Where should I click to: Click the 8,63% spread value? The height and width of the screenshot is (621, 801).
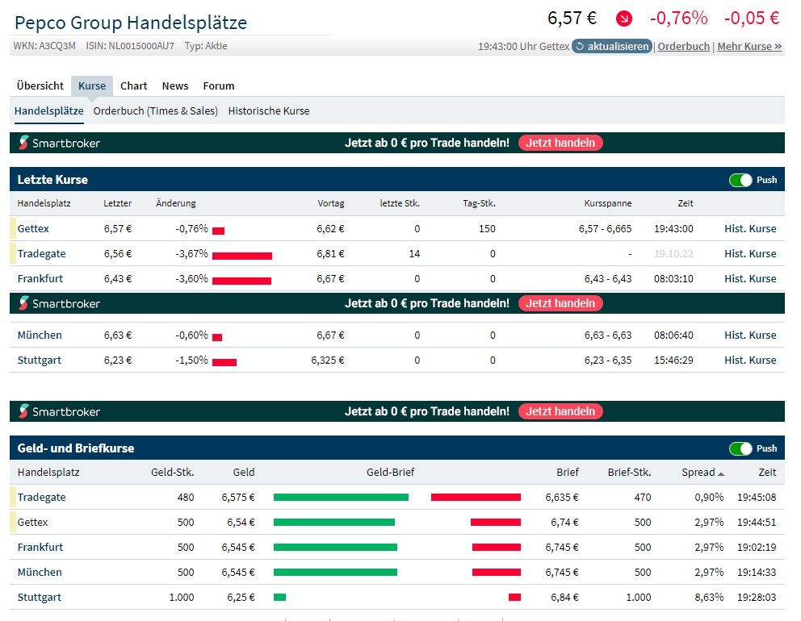pos(709,597)
